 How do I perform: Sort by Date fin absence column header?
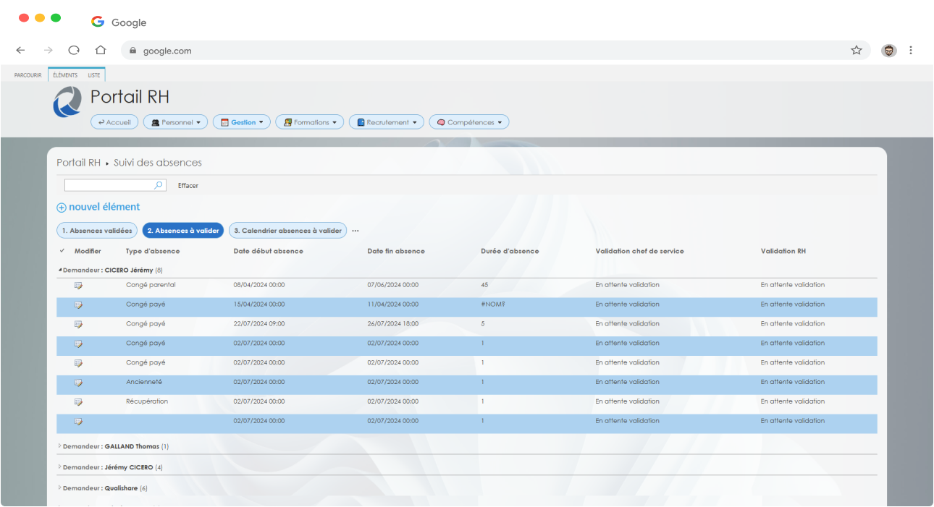click(x=396, y=251)
